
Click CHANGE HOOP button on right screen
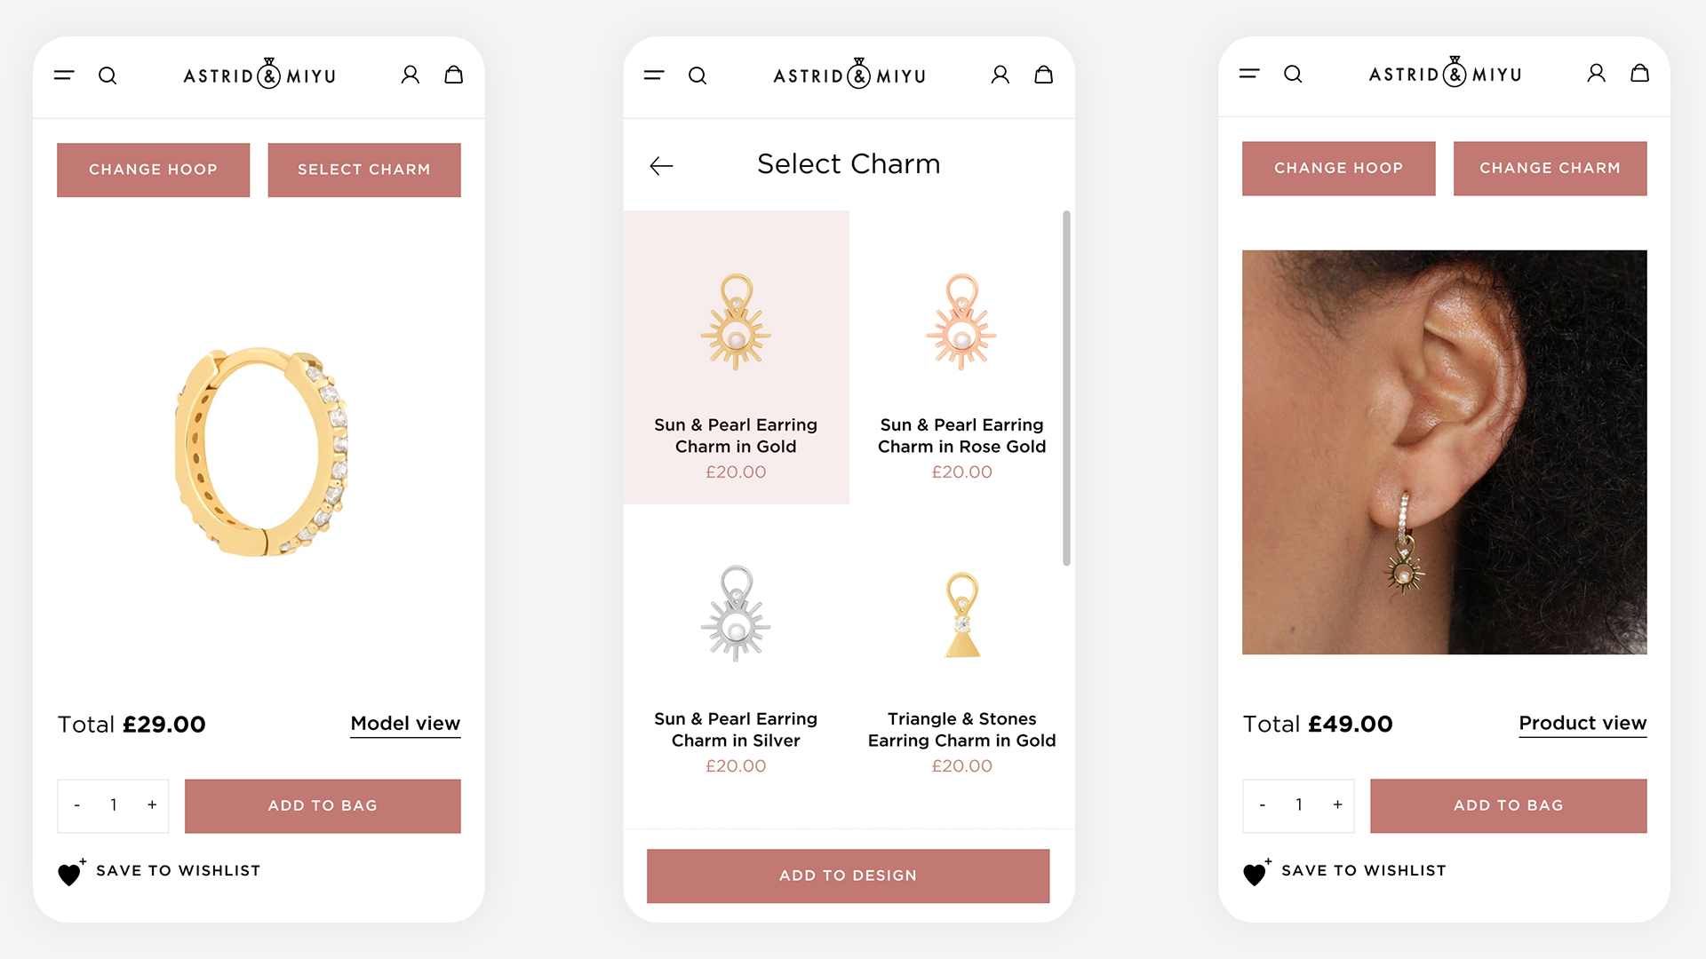click(1337, 169)
